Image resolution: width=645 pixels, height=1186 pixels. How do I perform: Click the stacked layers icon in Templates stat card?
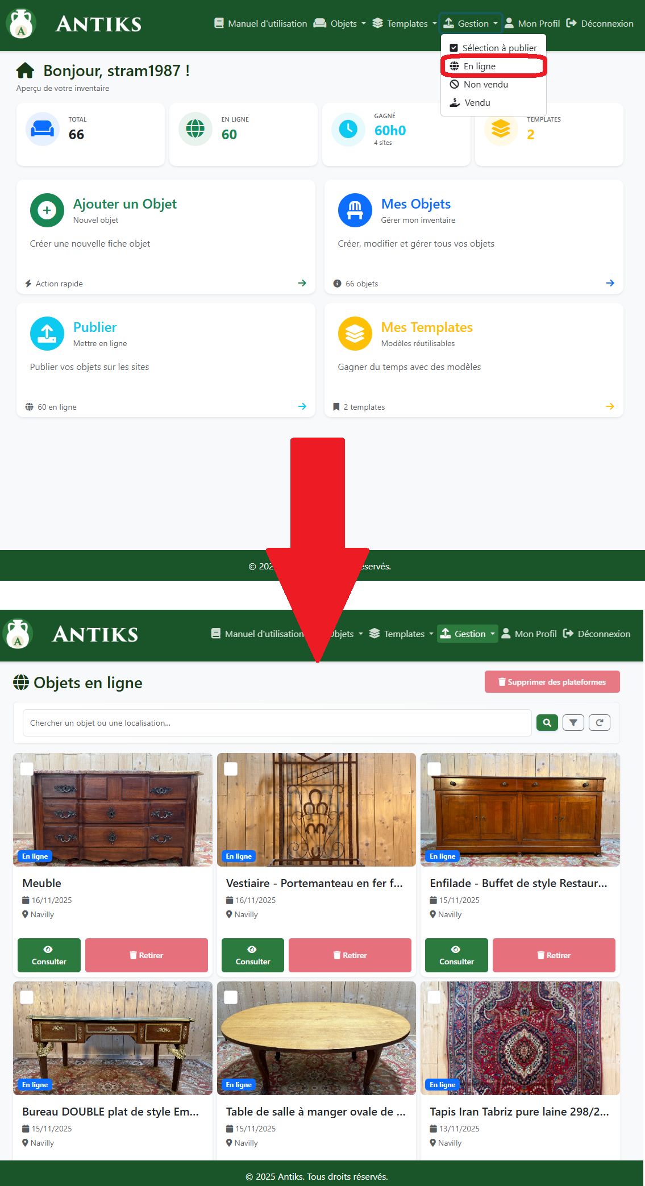pyautogui.click(x=501, y=129)
